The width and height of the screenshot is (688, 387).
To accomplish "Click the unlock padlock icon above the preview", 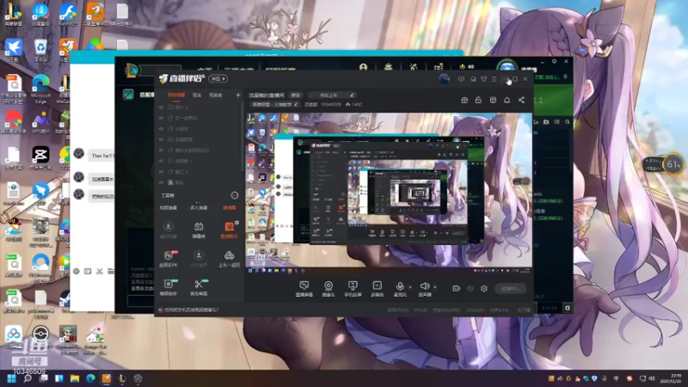I will pyautogui.click(x=478, y=100).
